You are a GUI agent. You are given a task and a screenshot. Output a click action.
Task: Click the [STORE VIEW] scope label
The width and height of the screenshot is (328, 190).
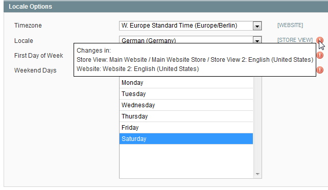(295, 40)
